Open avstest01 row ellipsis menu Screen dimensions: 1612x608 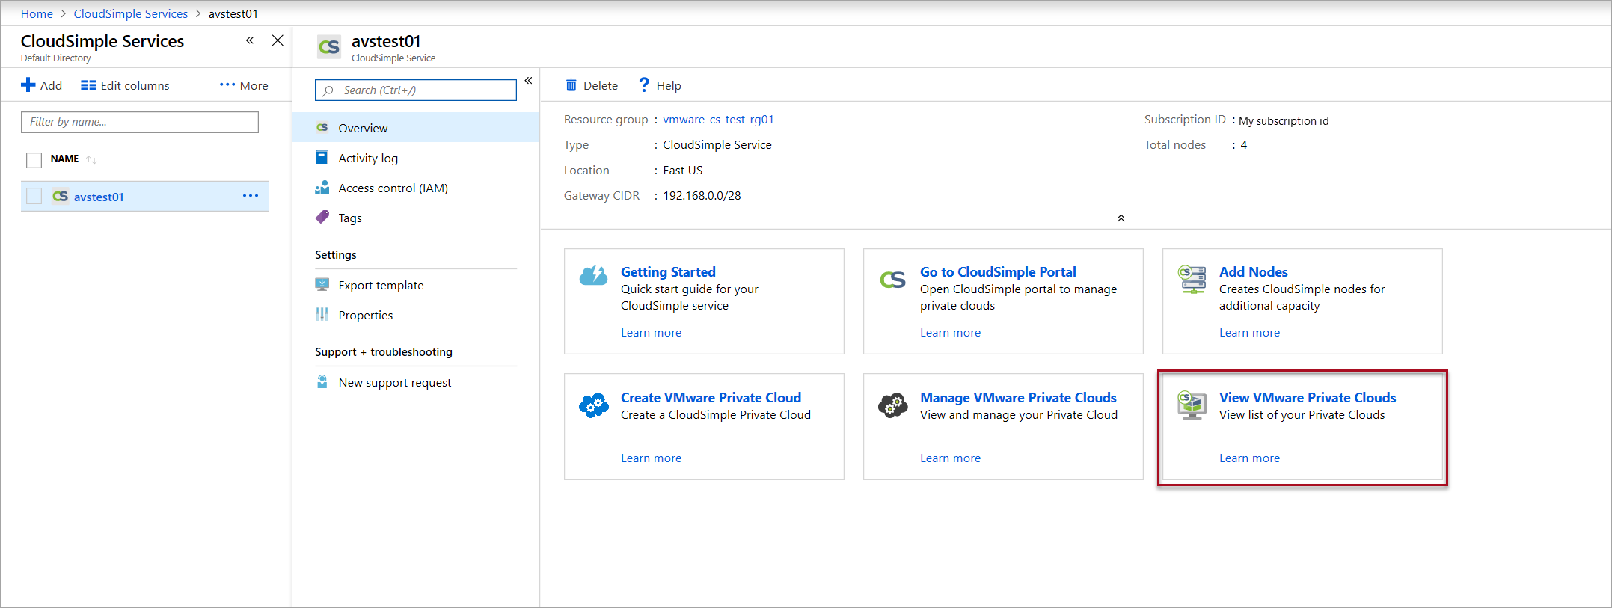(251, 196)
